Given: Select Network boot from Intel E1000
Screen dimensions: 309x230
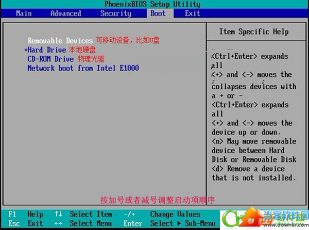Looking at the screenshot, I should pyautogui.click(x=83, y=68).
